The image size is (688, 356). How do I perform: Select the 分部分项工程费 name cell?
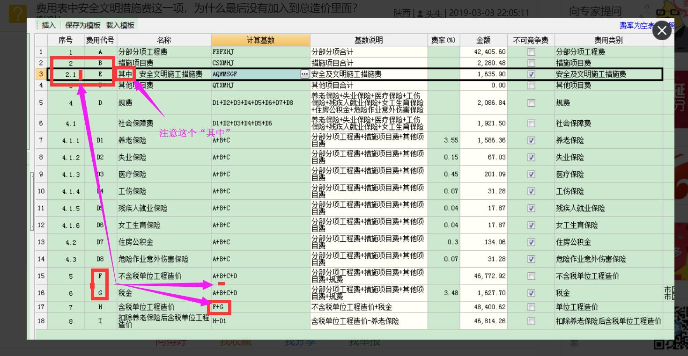tap(164, 52)
